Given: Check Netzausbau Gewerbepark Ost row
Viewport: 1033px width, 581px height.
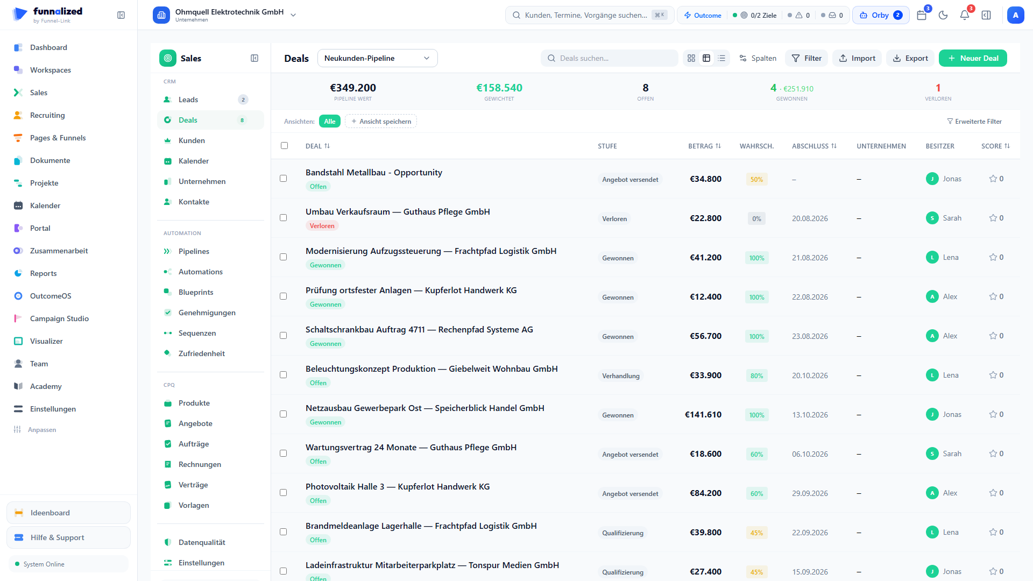Looking at the screenshot, I should click(284, 414).
